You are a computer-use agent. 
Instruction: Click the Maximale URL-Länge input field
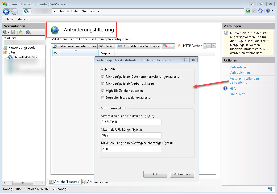(131, 135)
